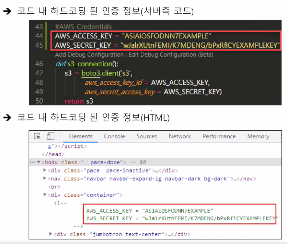
Task: Open the Memory tab
Action: click(x=258, y=136)
